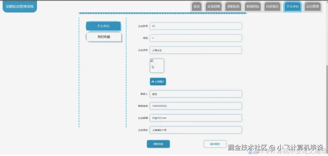Select 我的收藏 in the sidebar
This screenshot has width=328, height=156.
103,37
